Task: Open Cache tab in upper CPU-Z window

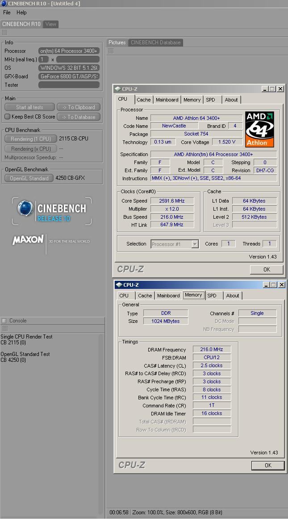Action: (x=144, y=100)
